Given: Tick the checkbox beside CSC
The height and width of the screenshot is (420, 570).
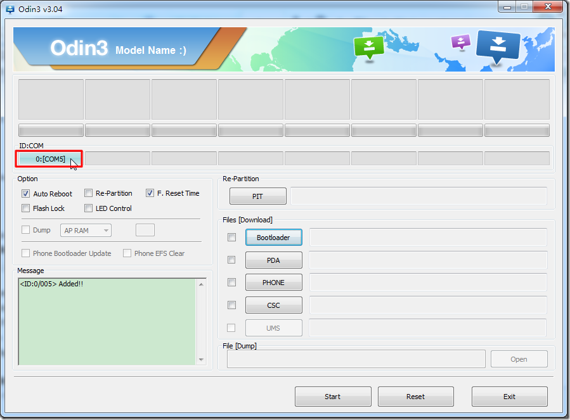Looking at the screenshot, I should click(231, 305).
